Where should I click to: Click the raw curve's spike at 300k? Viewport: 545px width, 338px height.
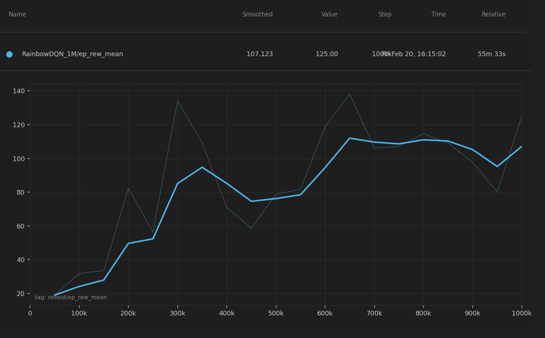[177, 100]
